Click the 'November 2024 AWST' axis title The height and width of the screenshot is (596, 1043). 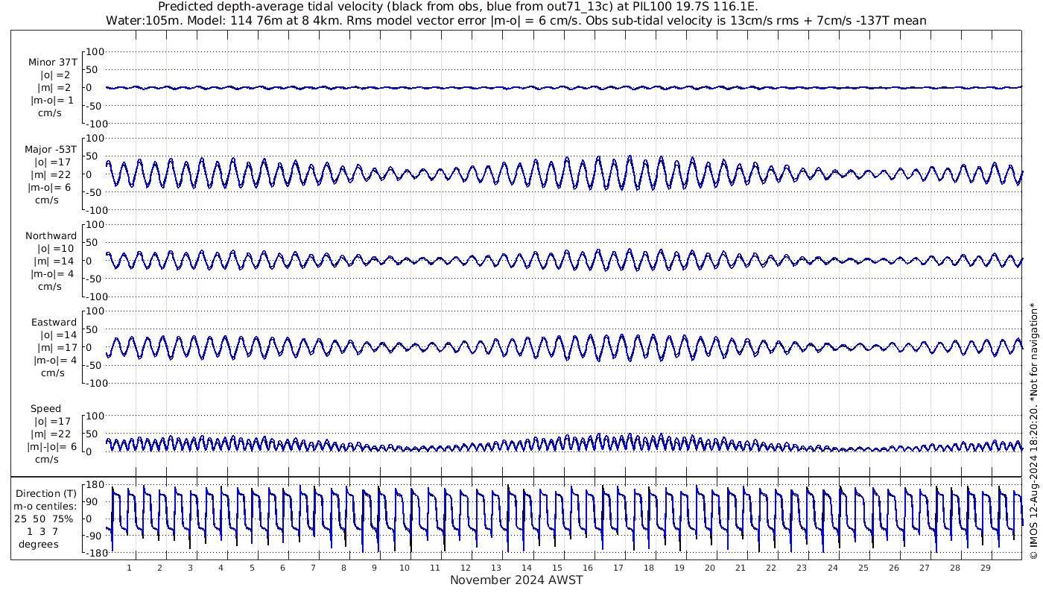point(516,580)
